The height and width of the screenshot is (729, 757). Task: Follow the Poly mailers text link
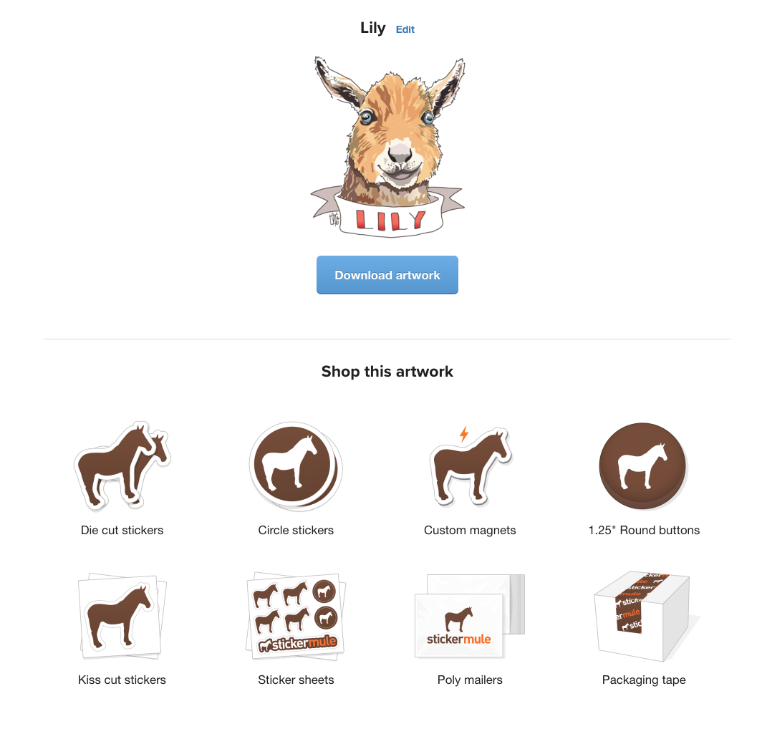point(470,680)
